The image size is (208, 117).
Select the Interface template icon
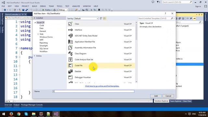(70, 30)
